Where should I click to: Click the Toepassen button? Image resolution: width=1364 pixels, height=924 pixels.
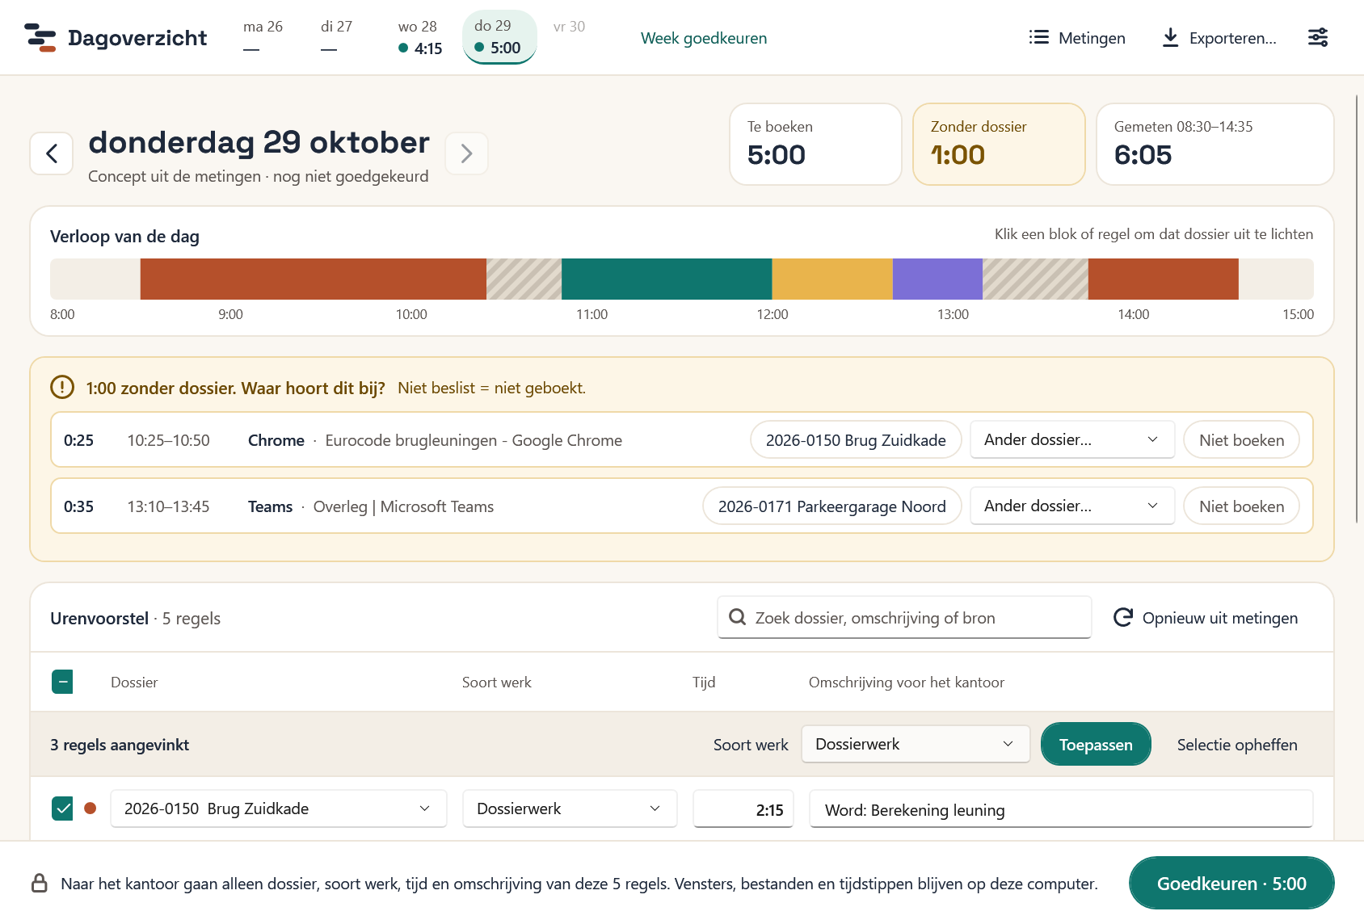tap(1096, 745)
